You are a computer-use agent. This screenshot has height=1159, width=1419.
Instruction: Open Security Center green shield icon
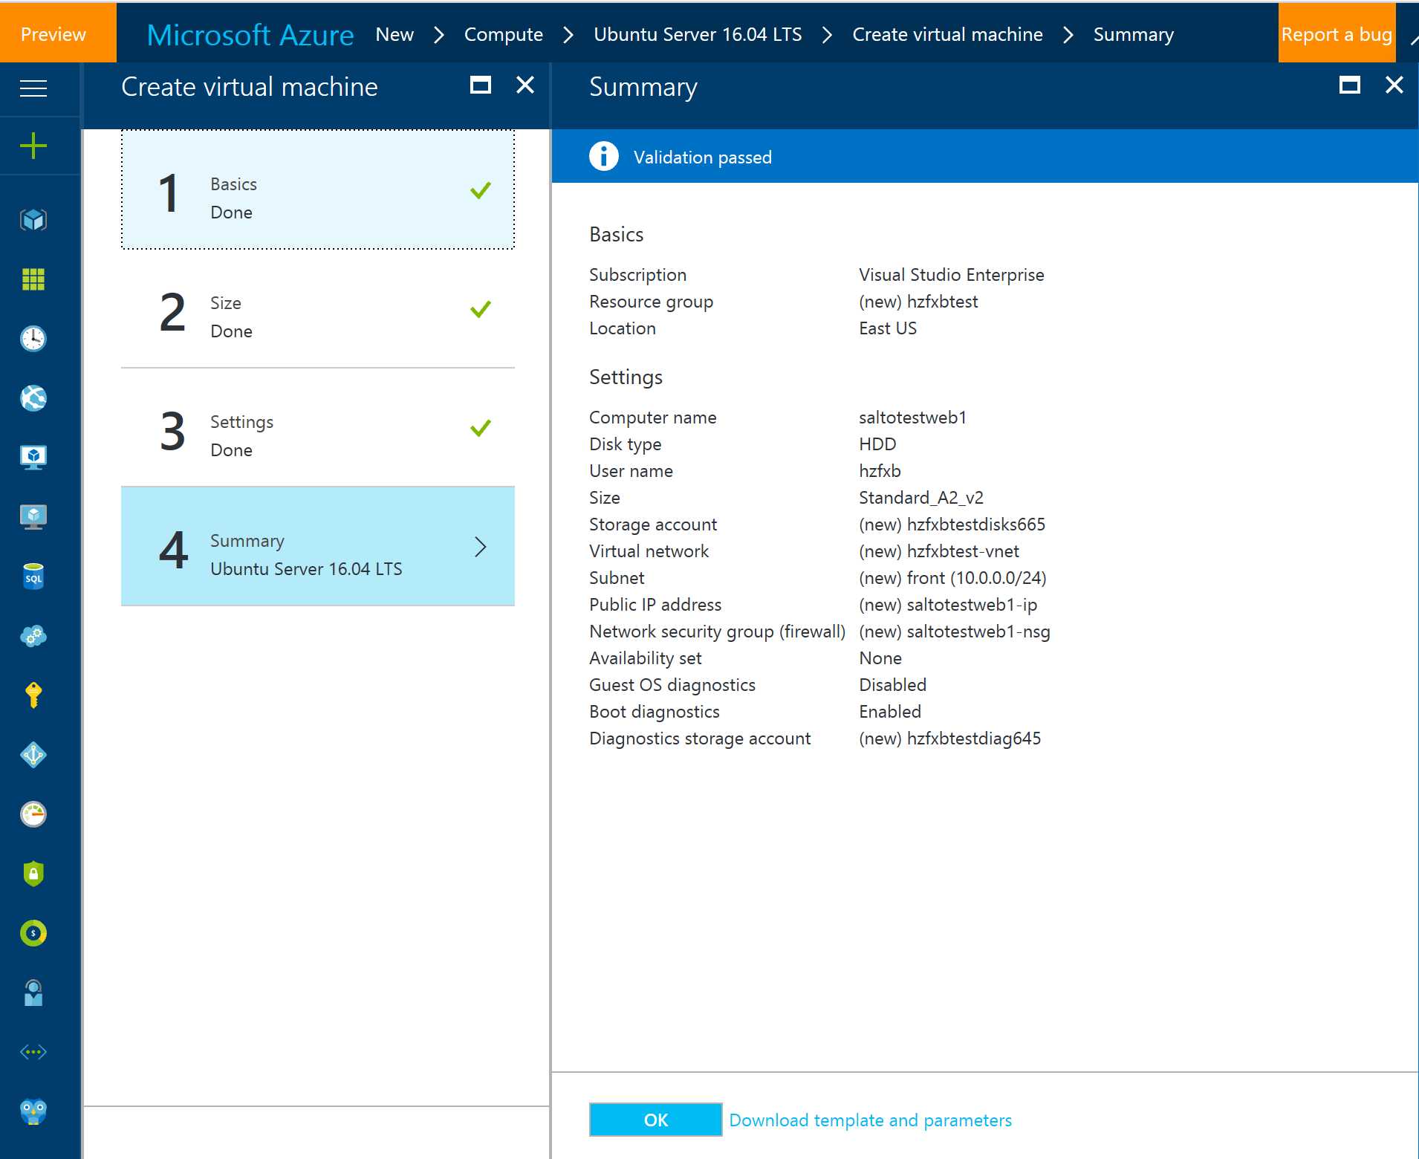click(33, 874)
